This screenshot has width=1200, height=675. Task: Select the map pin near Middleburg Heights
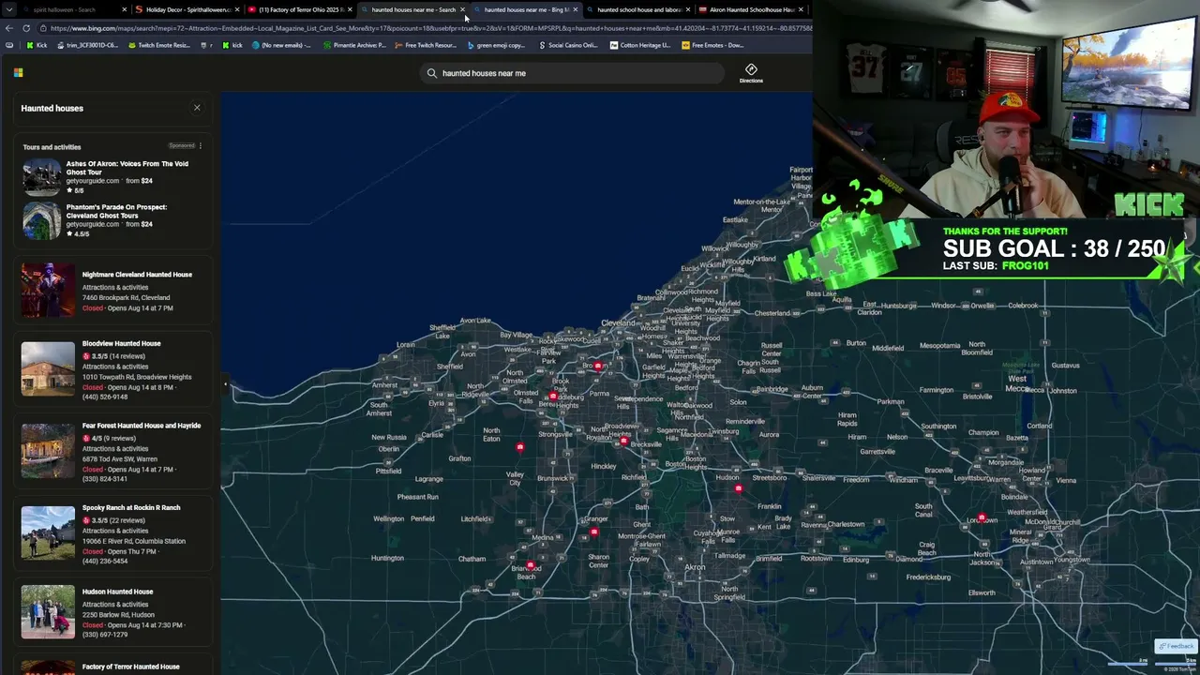coord(553,397)
